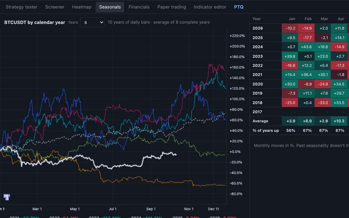
Task: Click the TradingView logo on the chart
Action: [7, 197]
